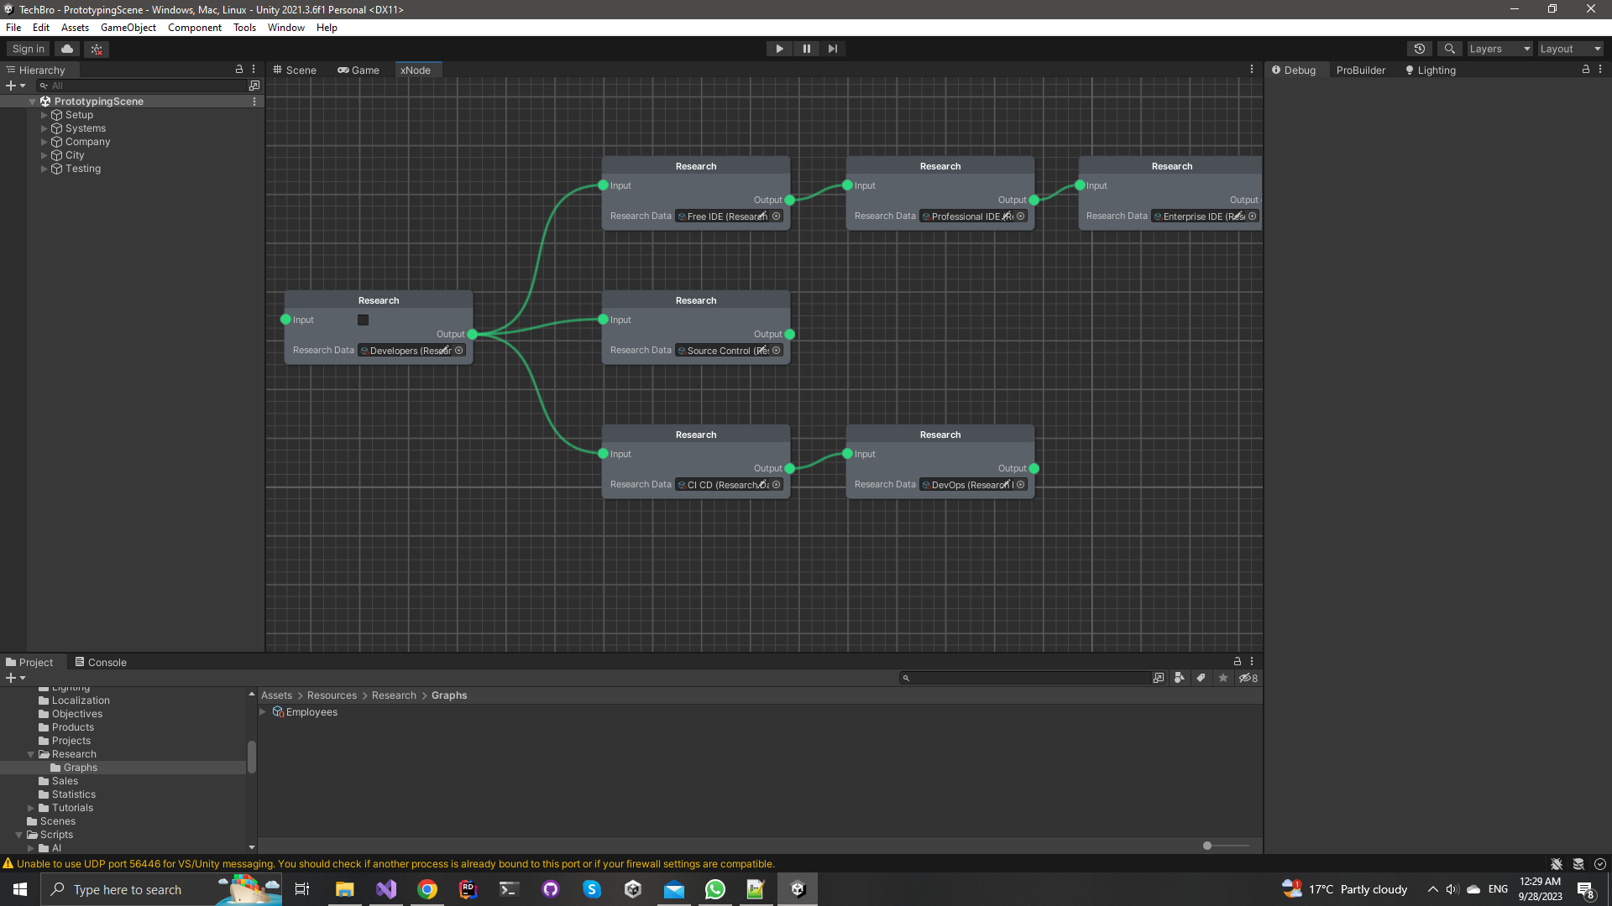Click the bug debug-mode status bar icon
The width and height of the screenshot is (1612, 906).
1557,864
